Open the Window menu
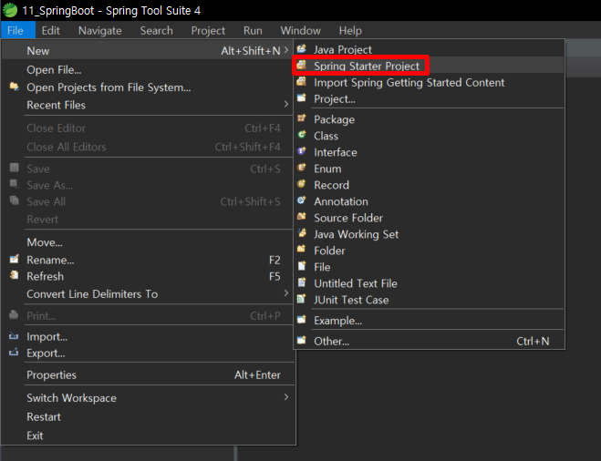This screenshot has width=601, height=461. pos(301,30)
